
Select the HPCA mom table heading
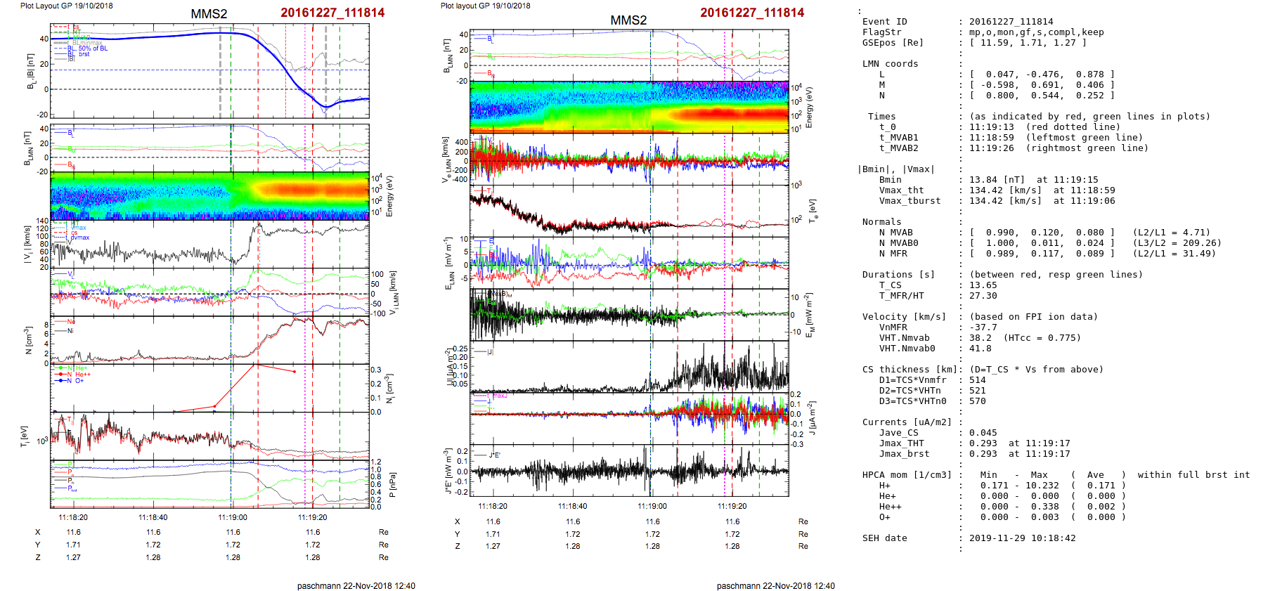tap(907, 475)
